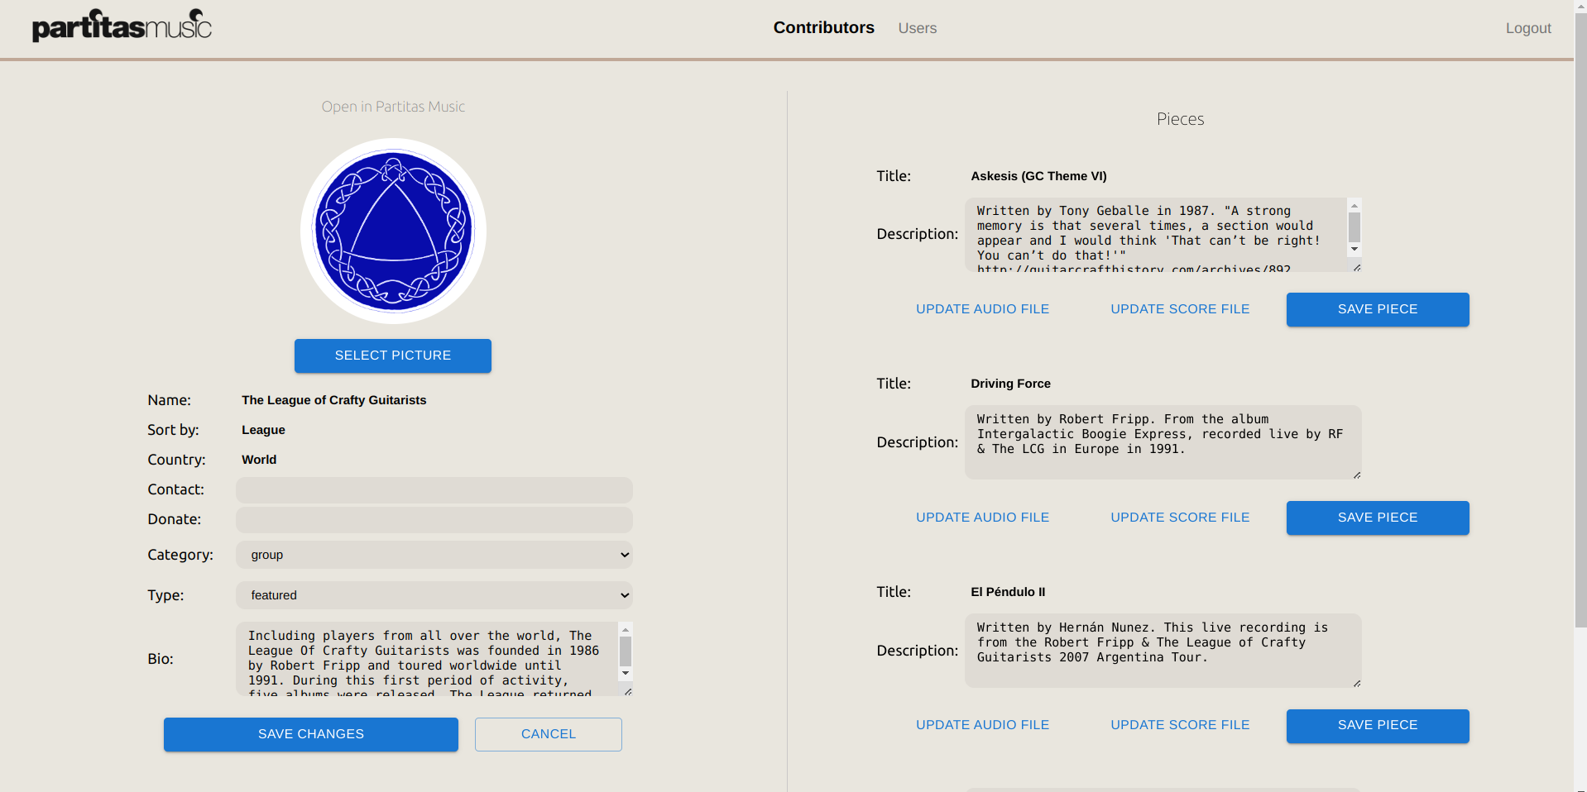Save the Driving Force piece
The height and width of the screenshot is (792, 1587).
[x=1378, y=518]
